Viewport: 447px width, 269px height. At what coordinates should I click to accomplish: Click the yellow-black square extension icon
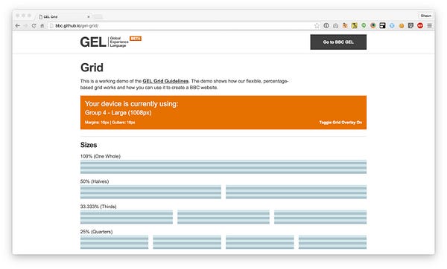click(355, 25)
